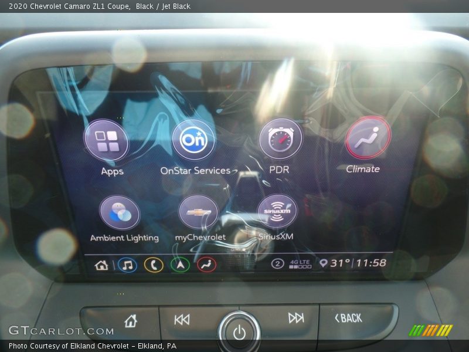Push the power knob button

coord(239,331)
